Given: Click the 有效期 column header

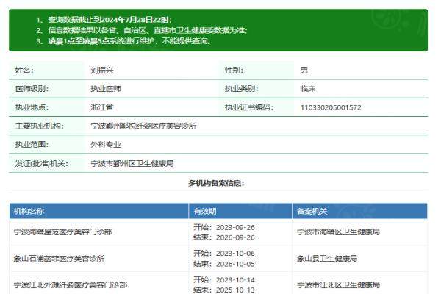Looking at the screenshot, I should point(205,211).
